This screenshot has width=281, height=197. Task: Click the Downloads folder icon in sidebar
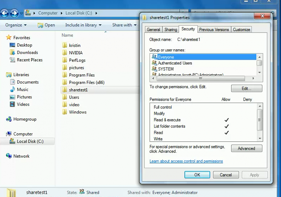click(x=12, y=52)
